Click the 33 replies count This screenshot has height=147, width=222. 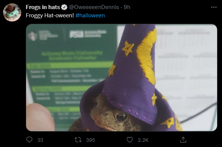pyautogui.click(x=40, y=140)
